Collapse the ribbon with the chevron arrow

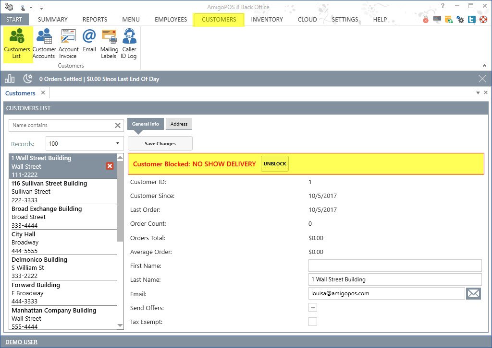tap(484, 66)
